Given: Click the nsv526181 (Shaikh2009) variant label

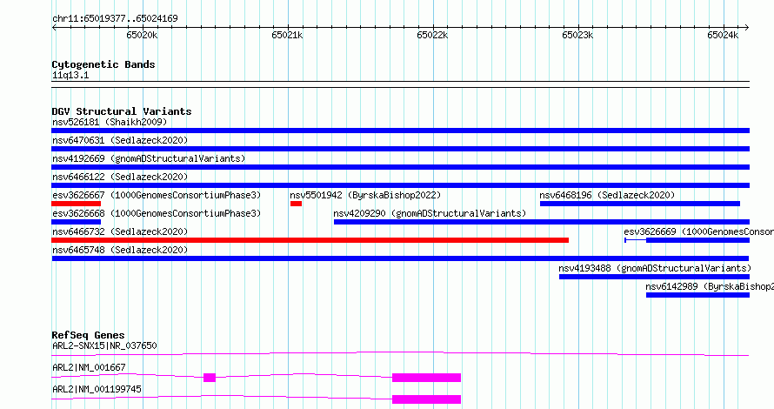Looking at the screenshot, I should coord(110,122).
